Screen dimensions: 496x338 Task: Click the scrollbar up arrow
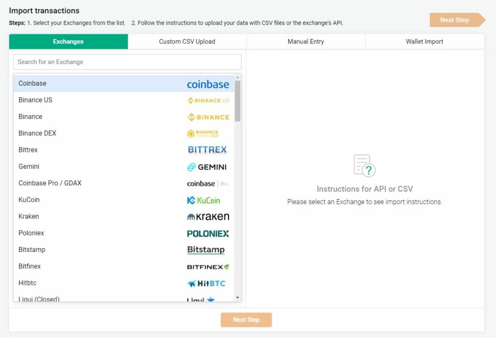[x=237, y=77]
